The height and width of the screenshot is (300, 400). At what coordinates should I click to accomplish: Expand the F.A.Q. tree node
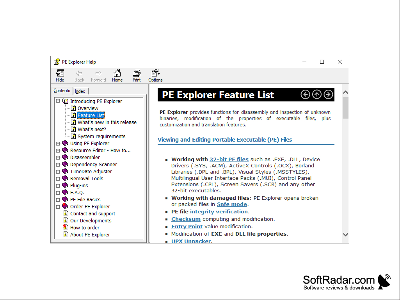pyautogui.click(x=58, y=193)
